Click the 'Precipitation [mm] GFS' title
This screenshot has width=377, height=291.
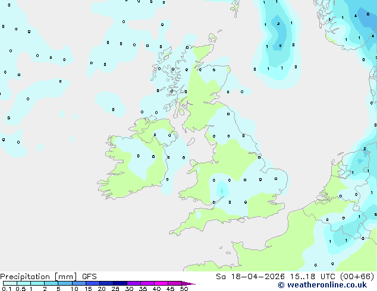(x=48, y=277)
